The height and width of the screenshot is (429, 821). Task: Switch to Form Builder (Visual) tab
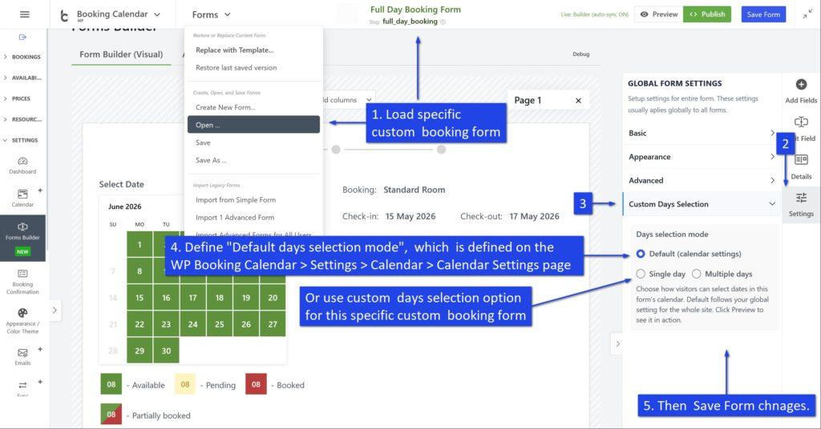tap(121, 54)
